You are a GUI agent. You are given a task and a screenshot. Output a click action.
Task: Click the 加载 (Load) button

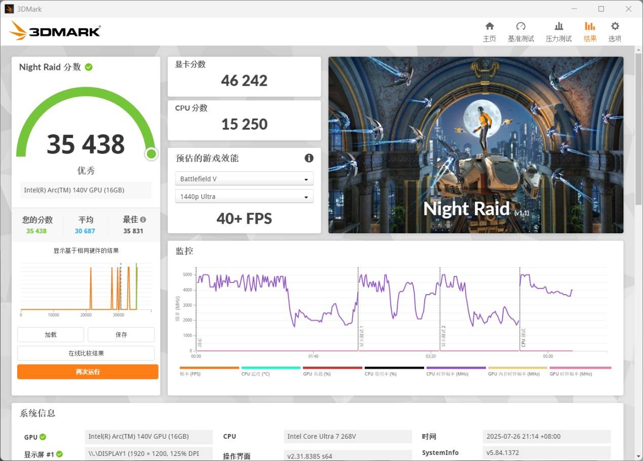click(x=51, y=335)
